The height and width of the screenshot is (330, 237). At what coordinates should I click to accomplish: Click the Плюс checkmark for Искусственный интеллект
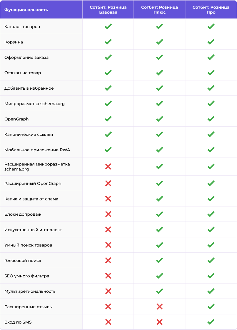[x=159, y=230]
